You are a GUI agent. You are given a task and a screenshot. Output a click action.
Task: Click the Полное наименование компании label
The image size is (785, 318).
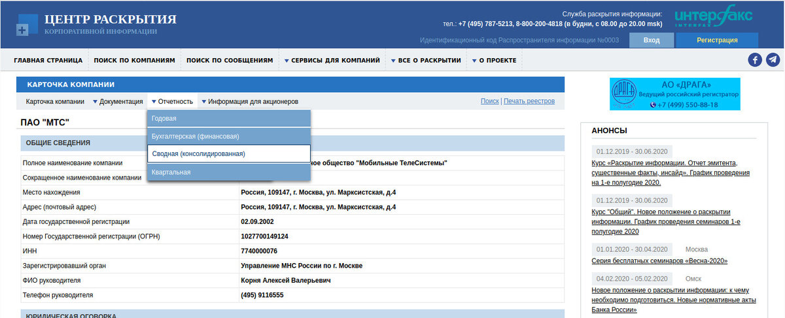pos(73,163)
